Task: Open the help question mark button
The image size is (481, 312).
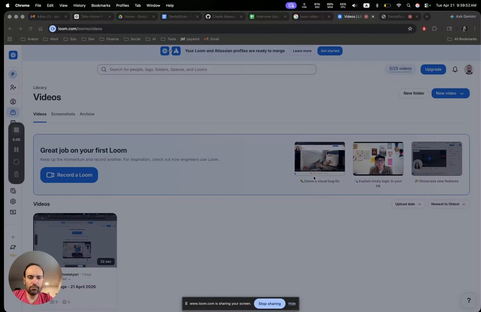Action: pos(468,300)
